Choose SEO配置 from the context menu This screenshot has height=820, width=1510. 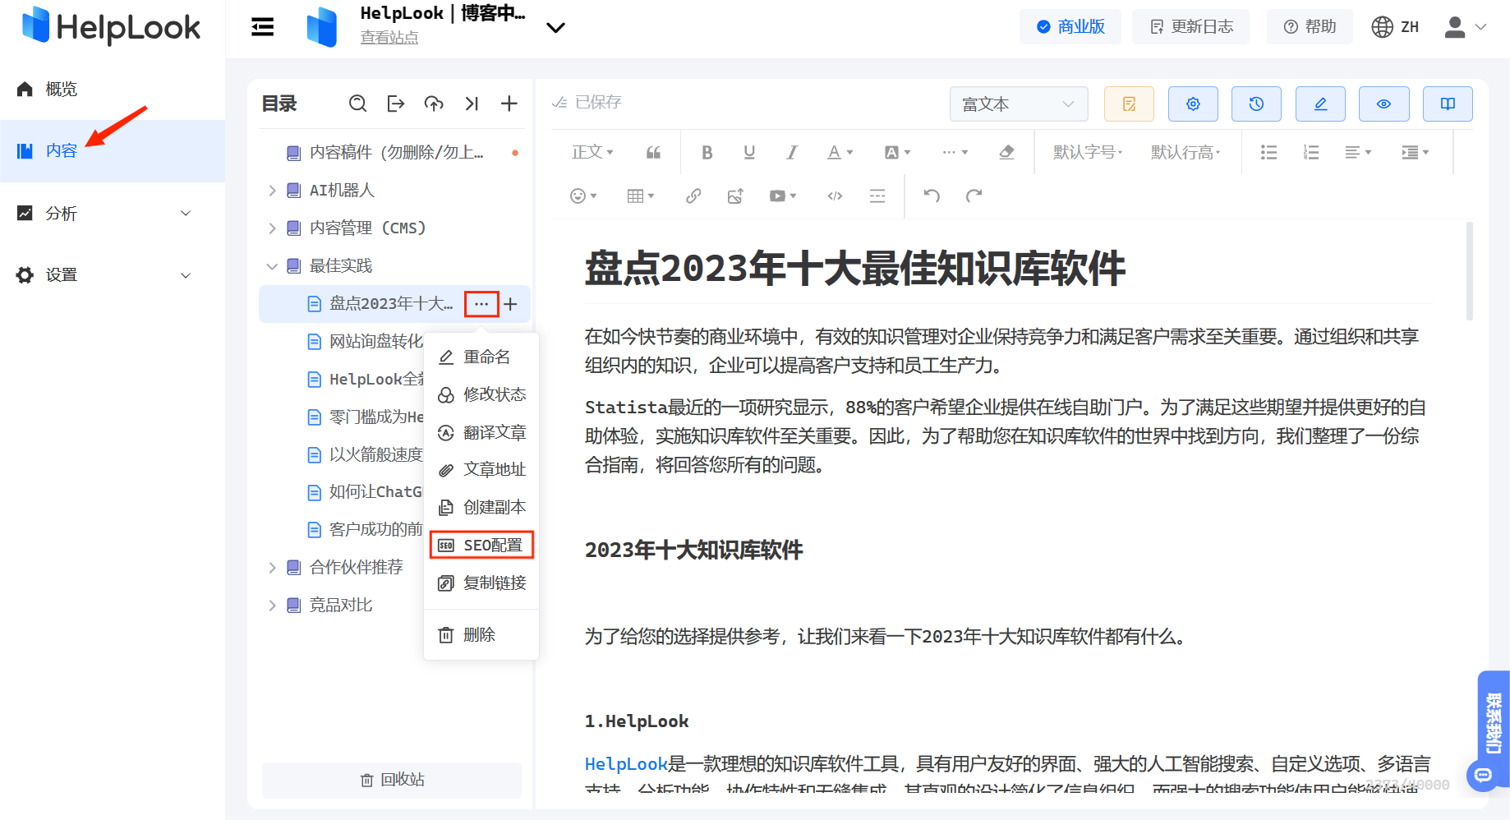click(481, 545)
